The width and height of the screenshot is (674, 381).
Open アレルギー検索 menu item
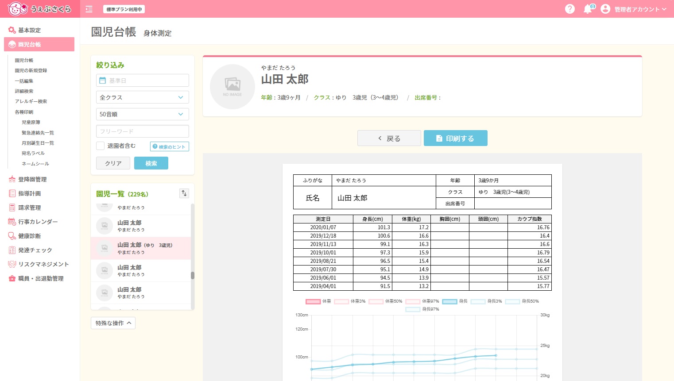click(31, 101)
